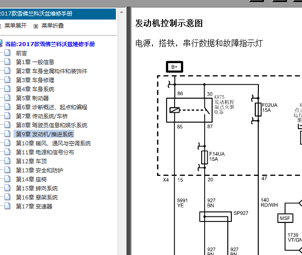Click the page icon beside 第5章 制动器

8,98
